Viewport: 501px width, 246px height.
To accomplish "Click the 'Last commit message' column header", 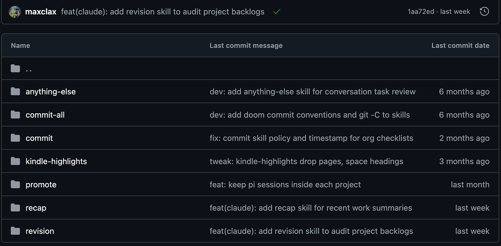I will tap(246, 46).
